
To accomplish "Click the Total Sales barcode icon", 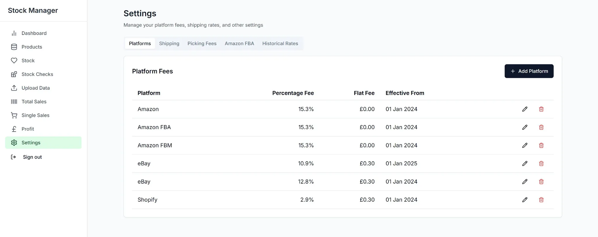I will [x=14, y=102].
